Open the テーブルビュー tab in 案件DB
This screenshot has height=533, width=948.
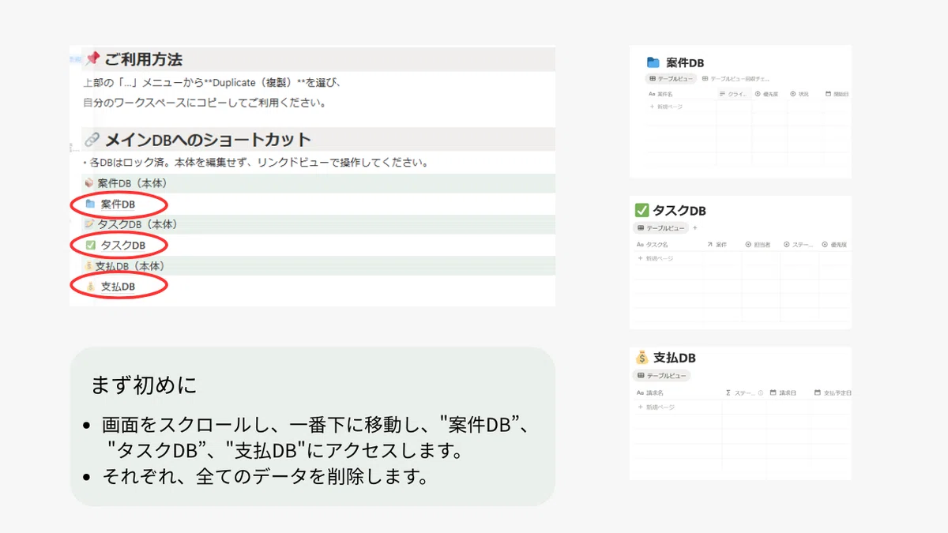coord(671,79)
